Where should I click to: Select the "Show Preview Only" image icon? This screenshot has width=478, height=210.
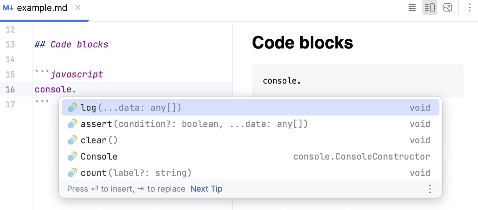[x=447, y=7]
